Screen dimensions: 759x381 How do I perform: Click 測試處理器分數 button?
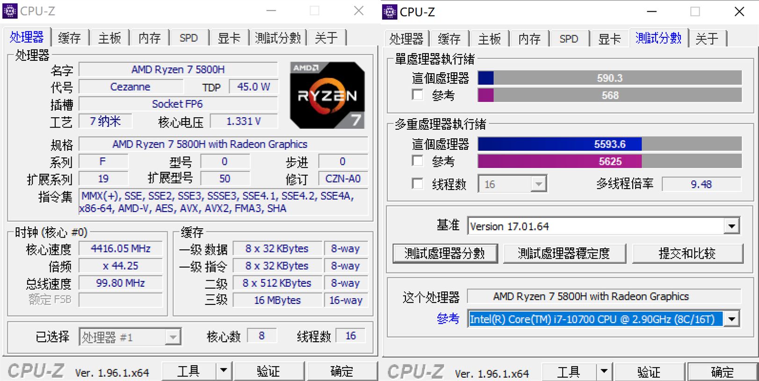tap(445, 254)
